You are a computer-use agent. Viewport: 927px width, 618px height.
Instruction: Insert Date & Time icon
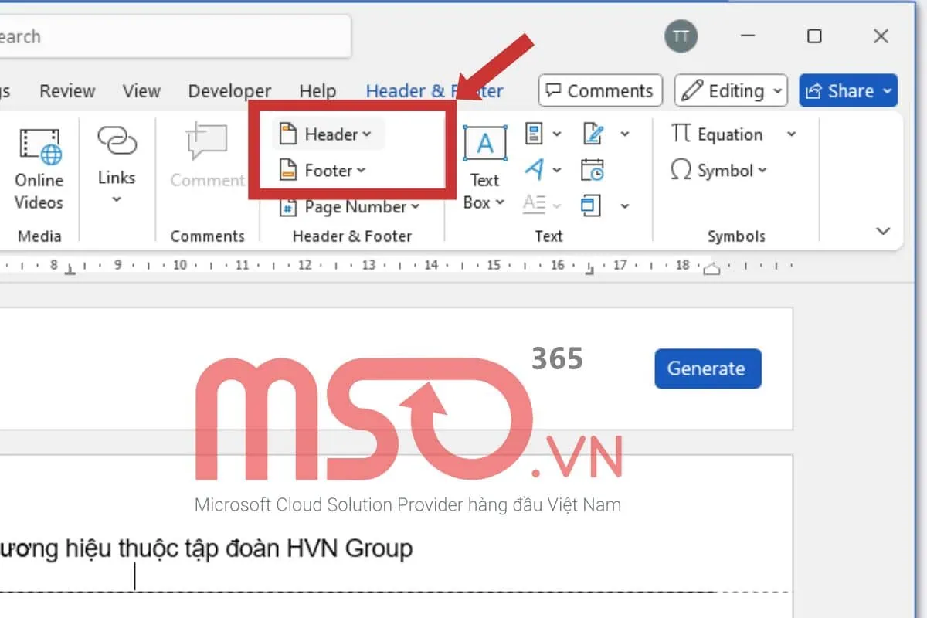pyautogui.click(x=593, y=170)
